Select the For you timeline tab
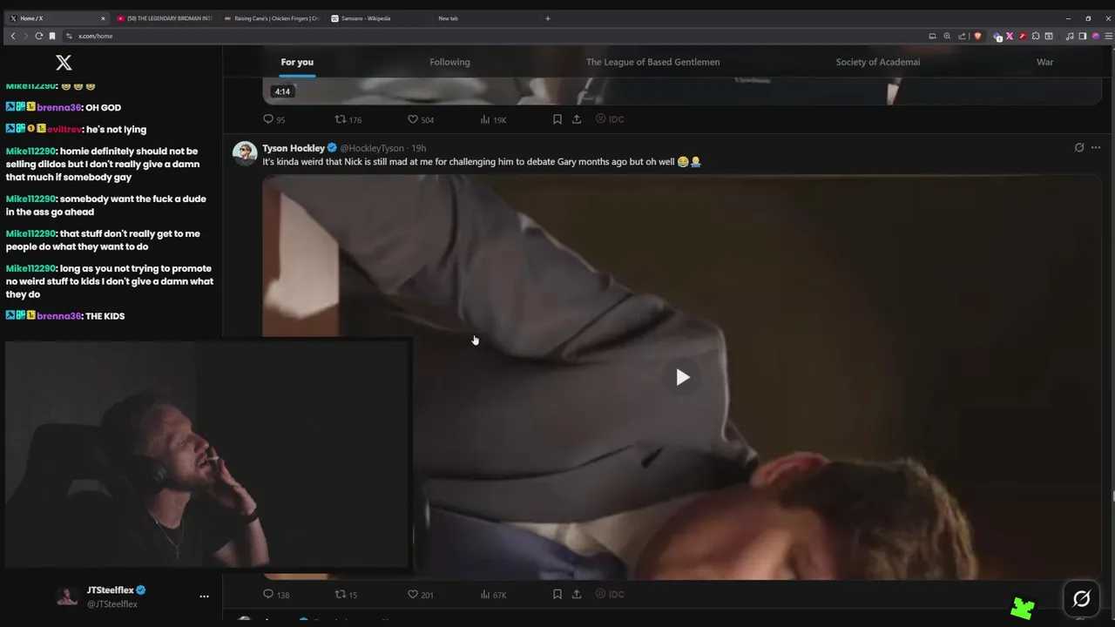 297,62
